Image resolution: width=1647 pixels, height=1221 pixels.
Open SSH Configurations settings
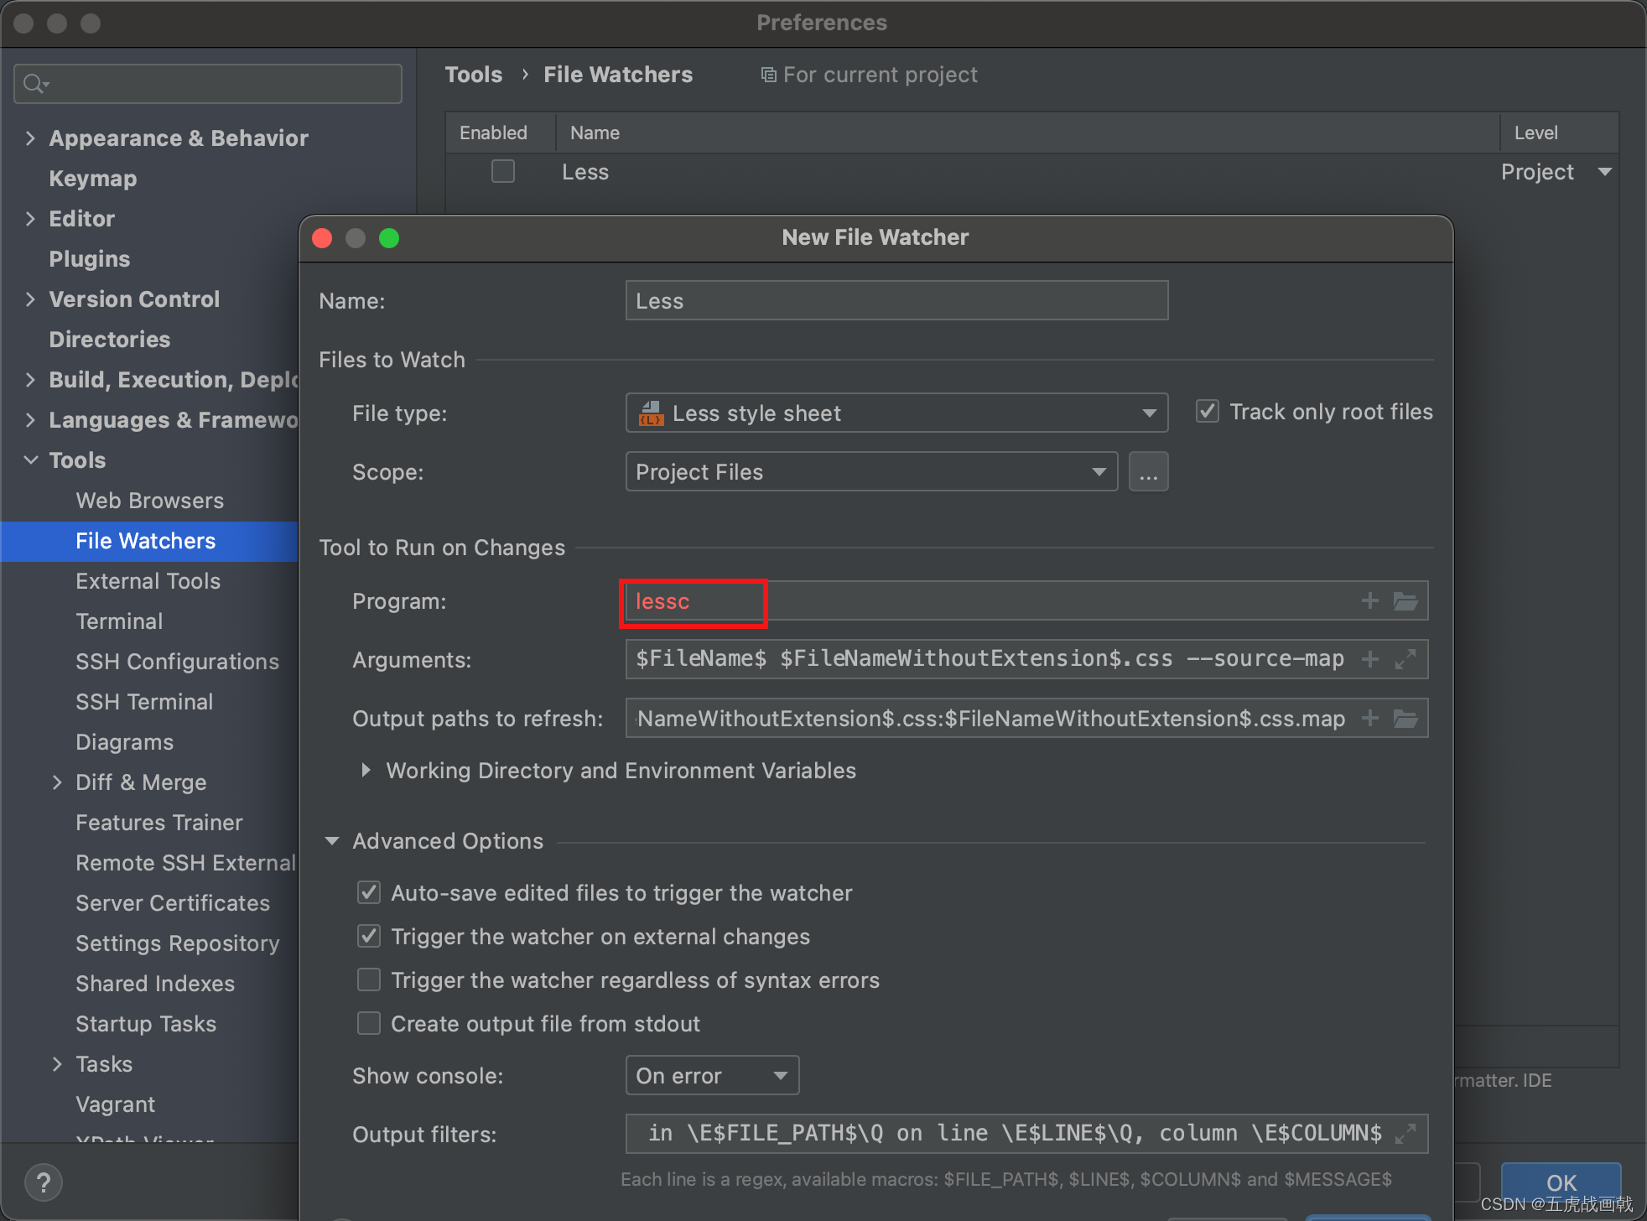[177, 662]
